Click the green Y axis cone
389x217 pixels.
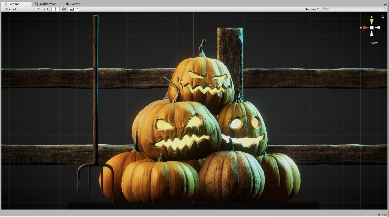tap(372, 22)
